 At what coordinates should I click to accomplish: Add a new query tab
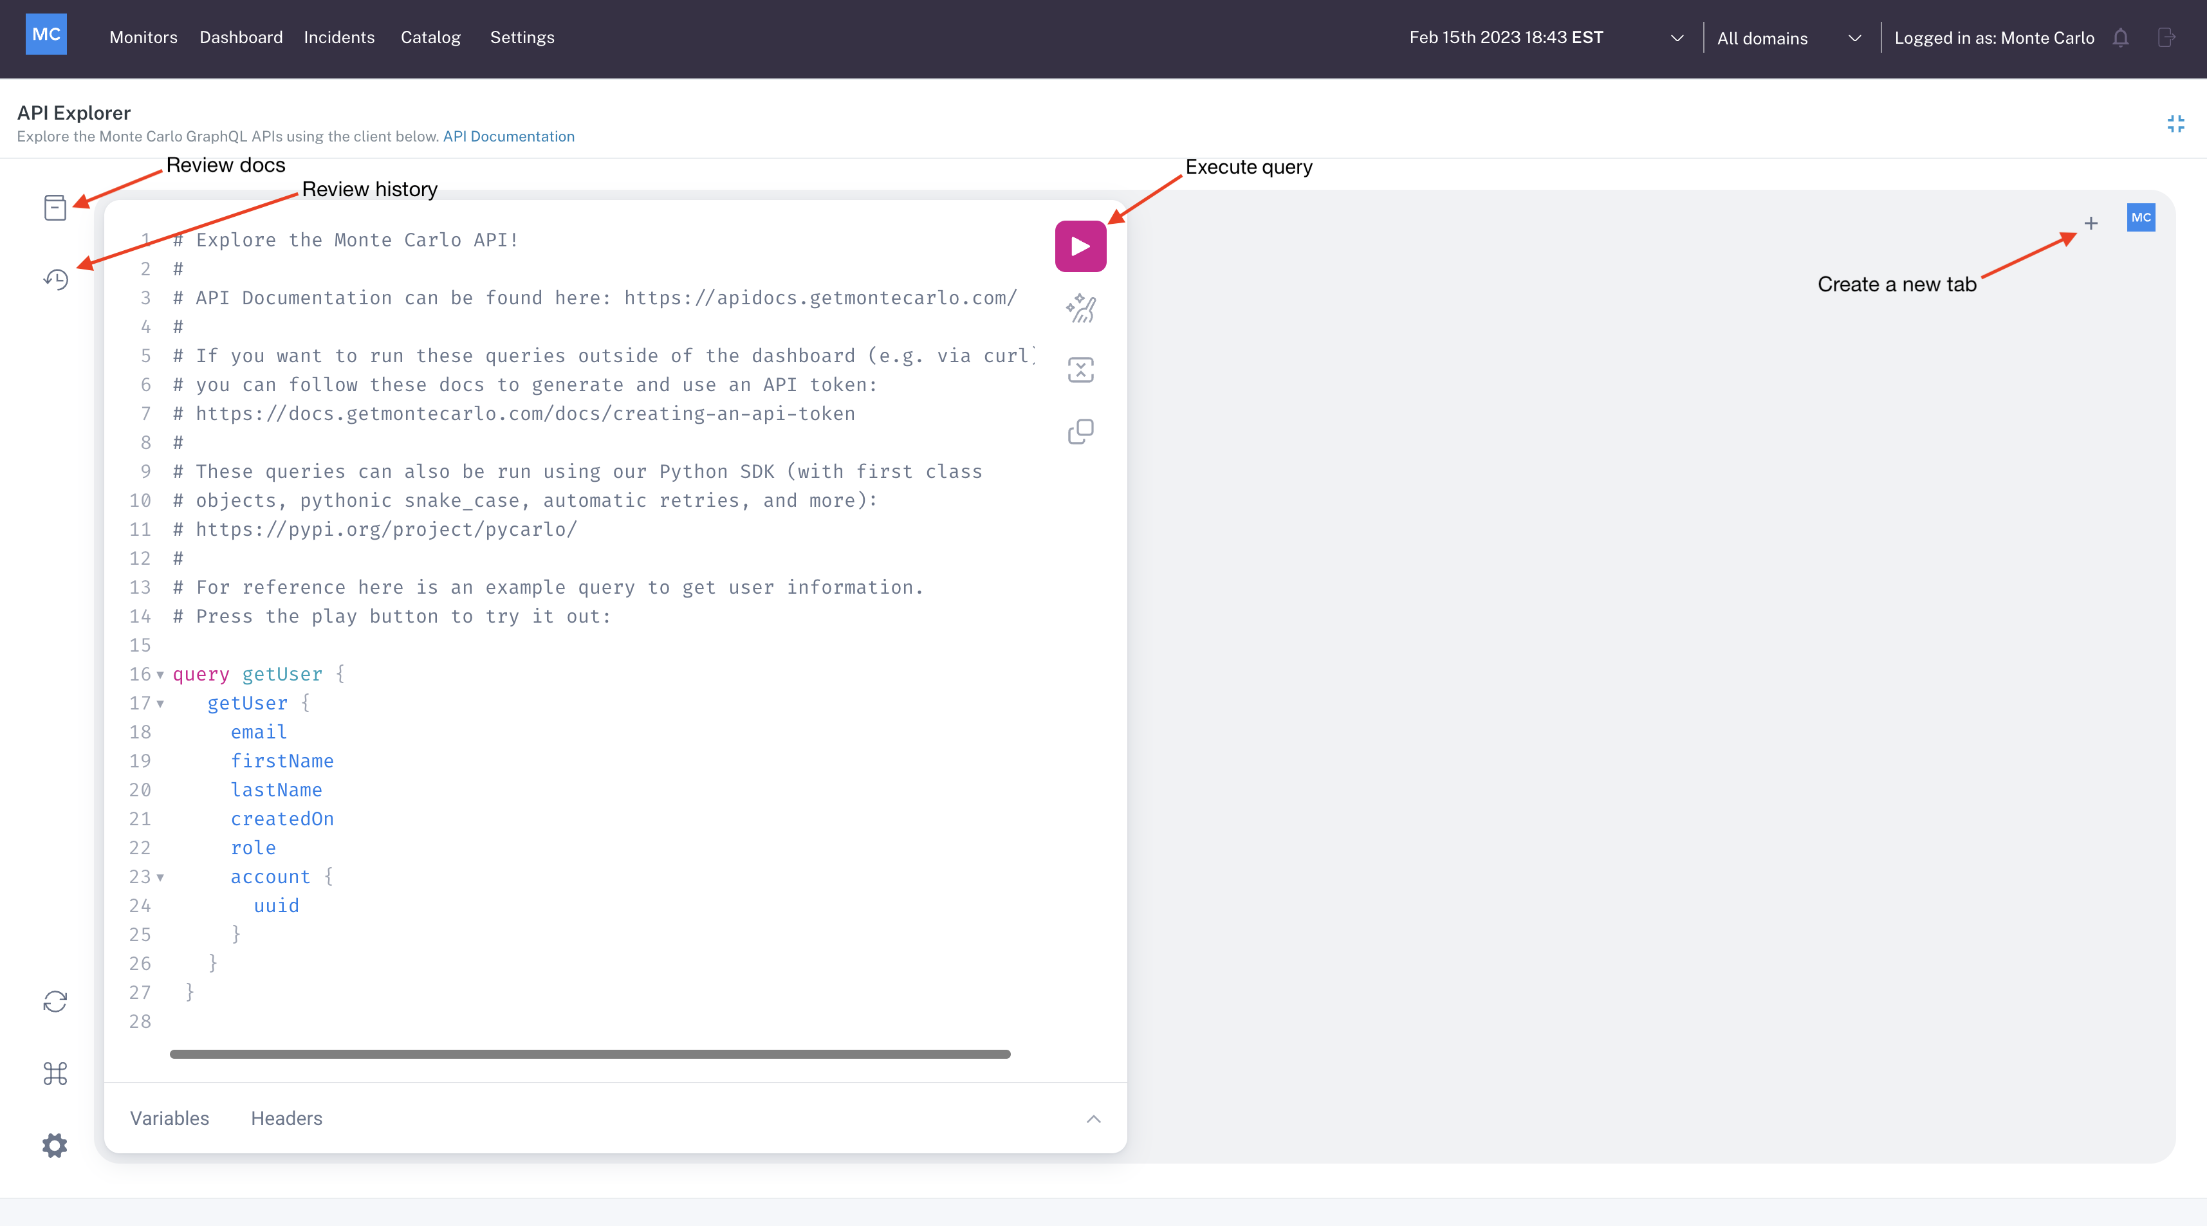[x=2091, y=224]
